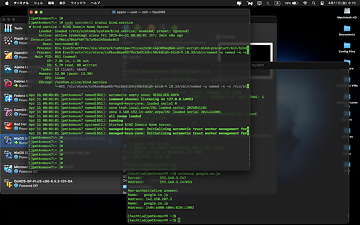Select the Plan9 virtual machine icon
The image size is (360, 225).
click(x=8, y=41)
